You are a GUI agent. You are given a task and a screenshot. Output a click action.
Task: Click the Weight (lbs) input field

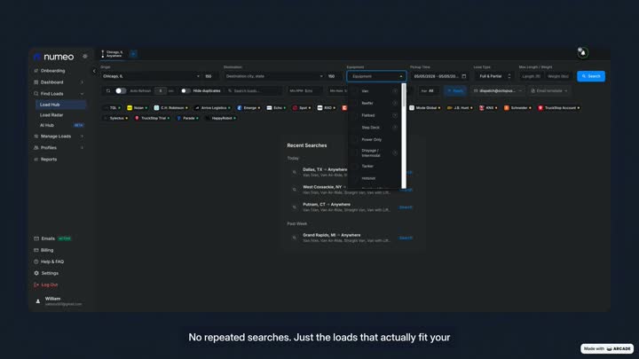click(x=558, y=76)
